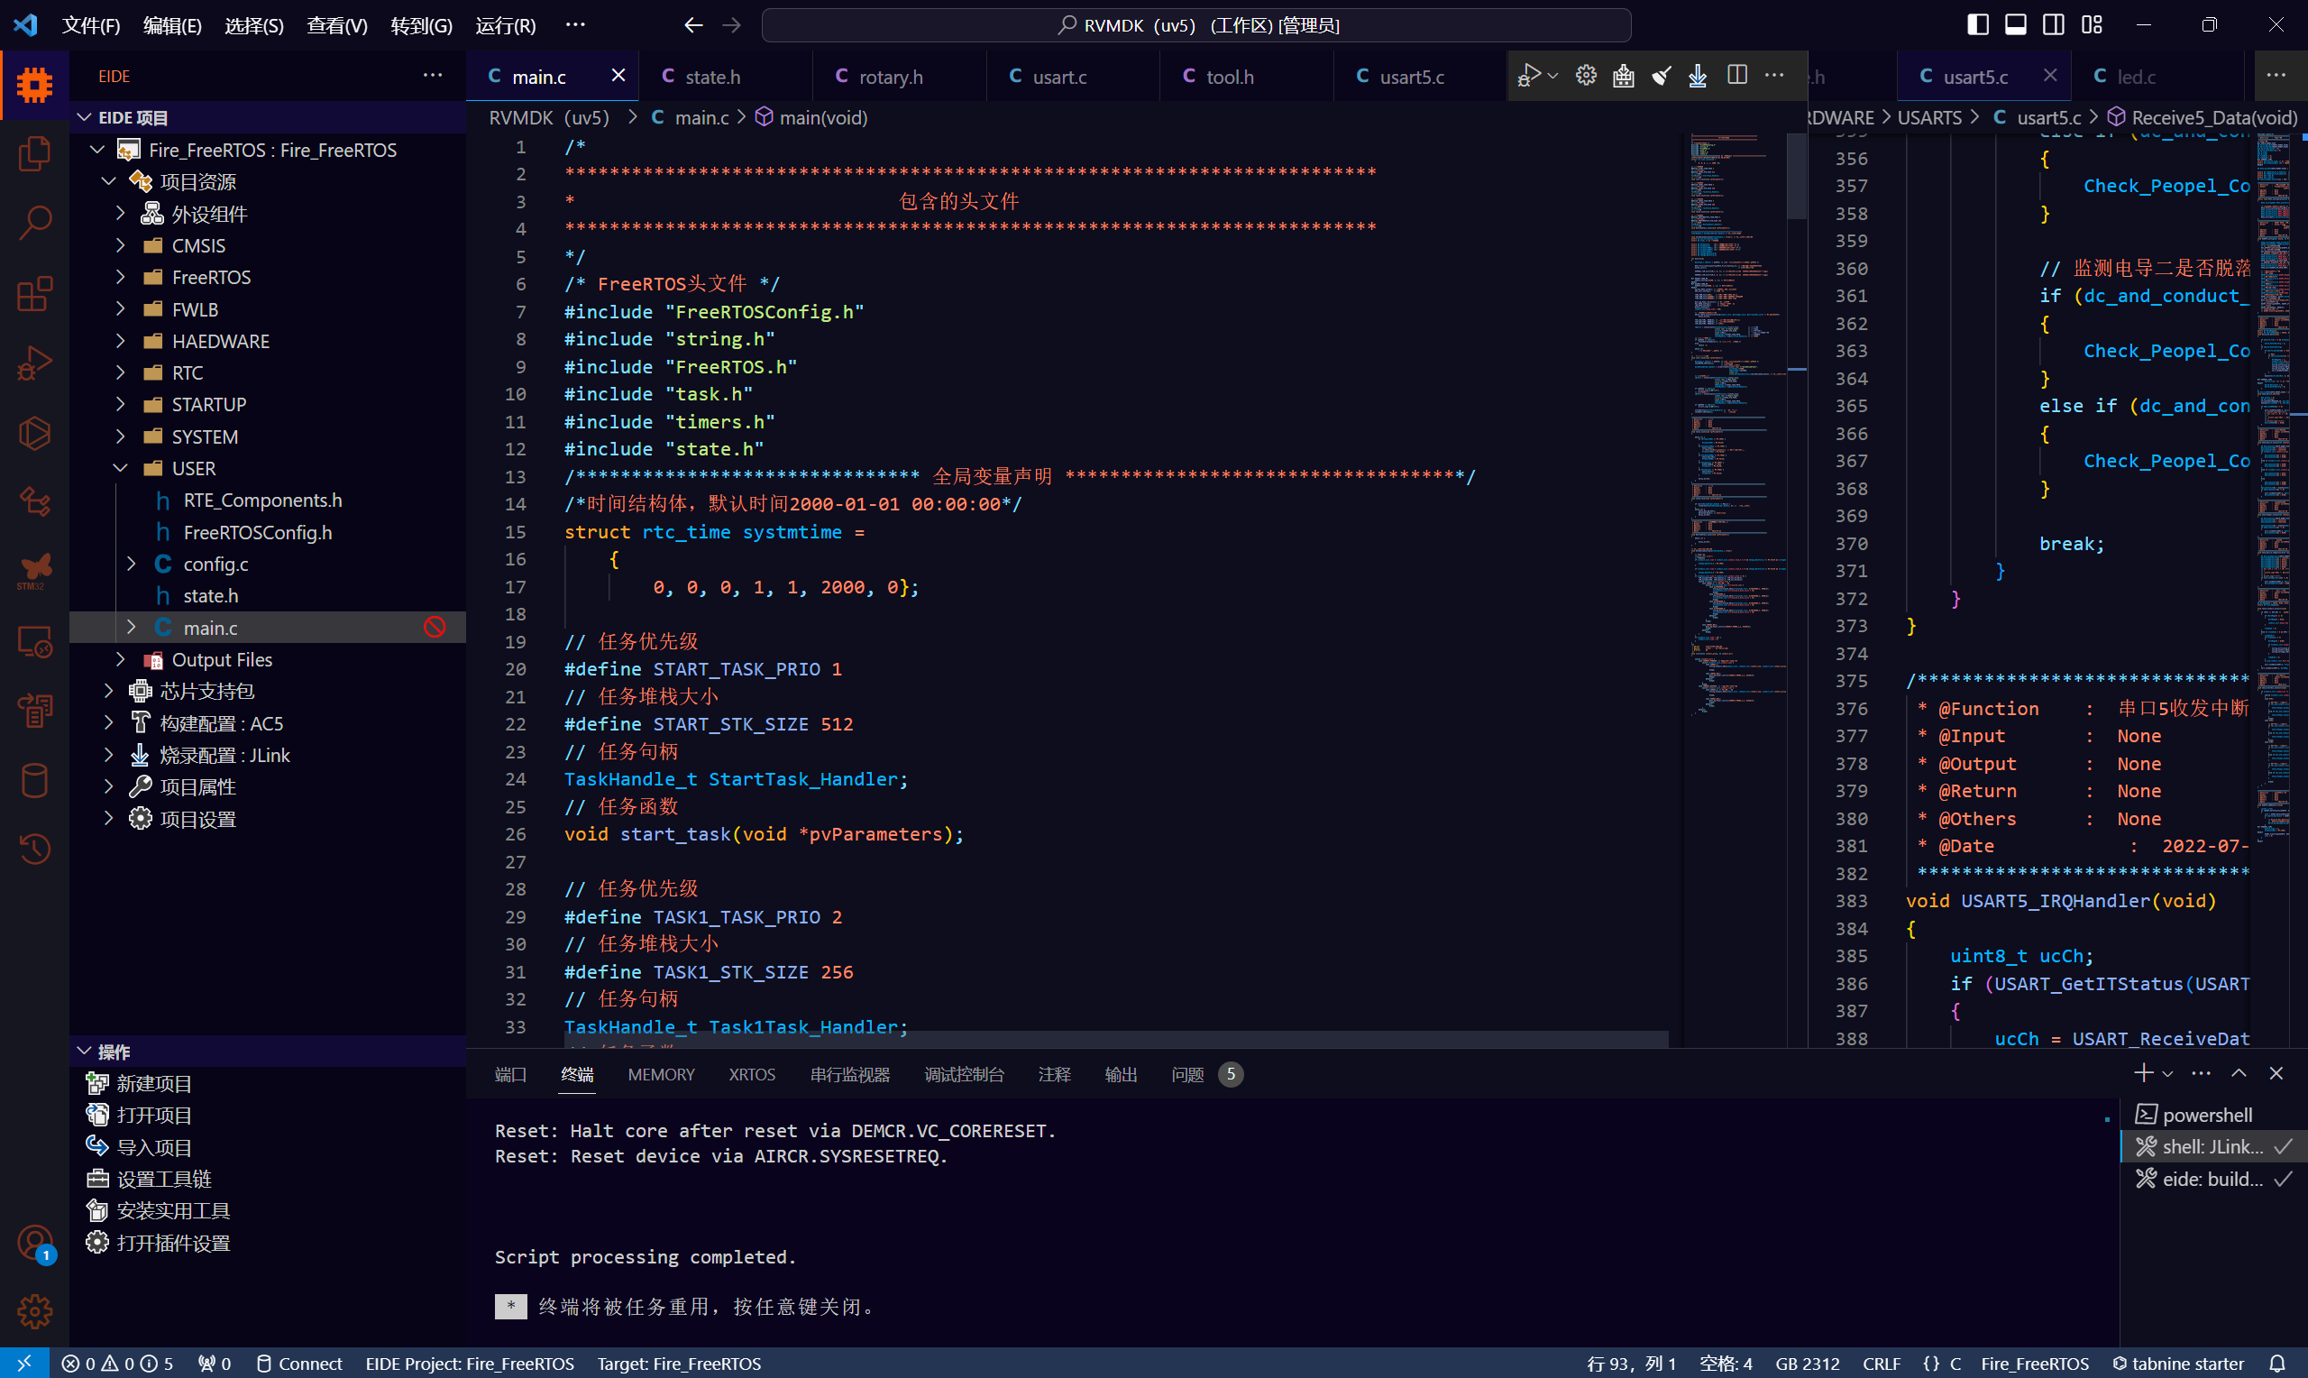
Task: Open remote window indicator in status bar
Action: 24,1364
